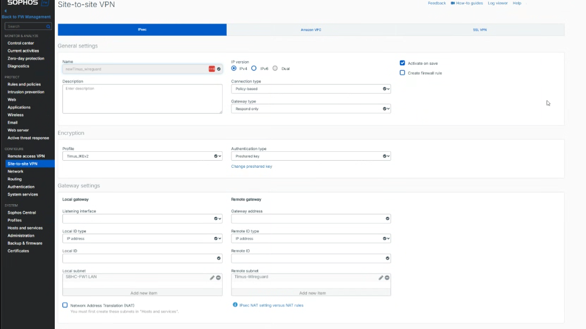Select IPv6 radio button

point(254,68)
